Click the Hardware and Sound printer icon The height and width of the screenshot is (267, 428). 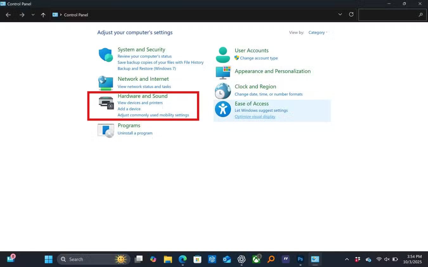coord(106,103)
